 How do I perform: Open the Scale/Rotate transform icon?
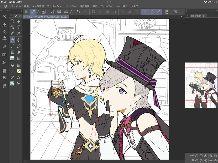coord(114,12)
